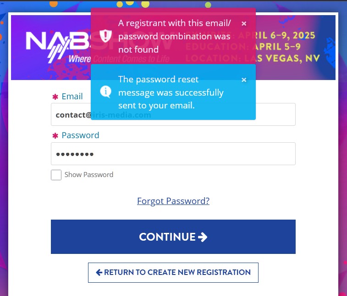The height and width of the screenshot is (296, 347).
Task: Click the 'Show Password' label text
Action: 89,175
